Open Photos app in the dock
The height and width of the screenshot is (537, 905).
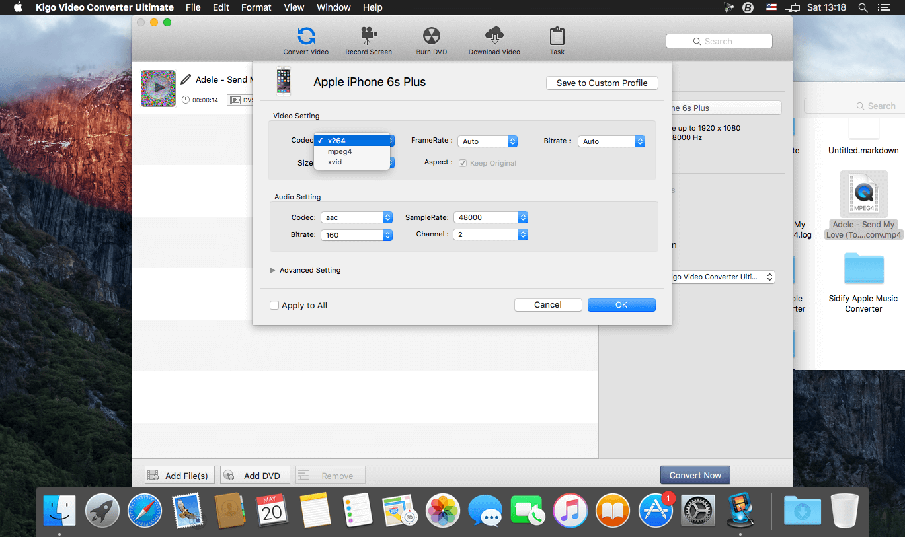[442, 511]
